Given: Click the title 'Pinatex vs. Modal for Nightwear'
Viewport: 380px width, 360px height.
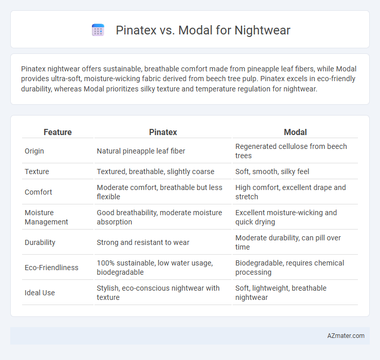Looking at the screenshot, I should click(x=203, y=30).
